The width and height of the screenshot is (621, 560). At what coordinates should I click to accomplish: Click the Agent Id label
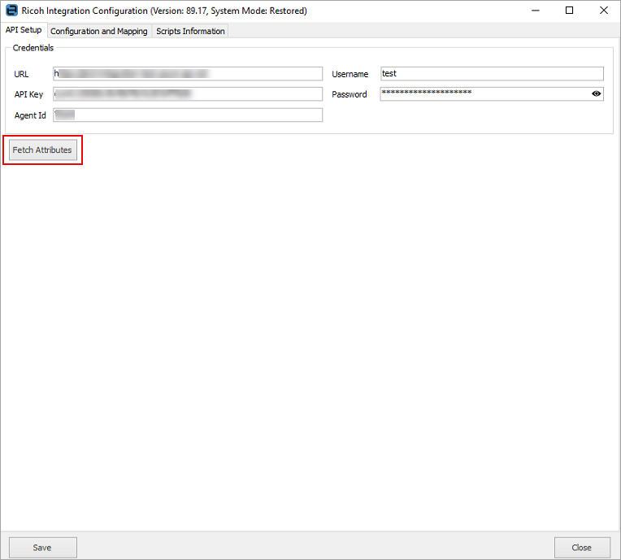pos(30,115)
